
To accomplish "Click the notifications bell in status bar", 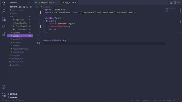I will 179,100.
